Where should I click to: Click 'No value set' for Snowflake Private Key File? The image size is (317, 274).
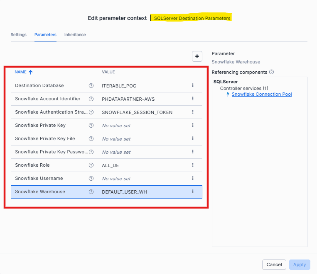tap(116, 139)
